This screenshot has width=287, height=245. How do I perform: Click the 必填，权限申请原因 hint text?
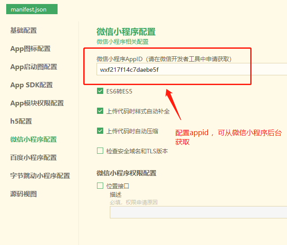point(134,202)
